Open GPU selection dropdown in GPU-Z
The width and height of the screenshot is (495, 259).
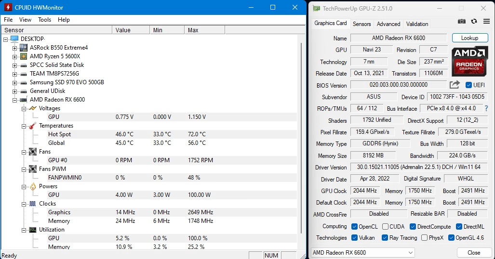click(363, 252)
